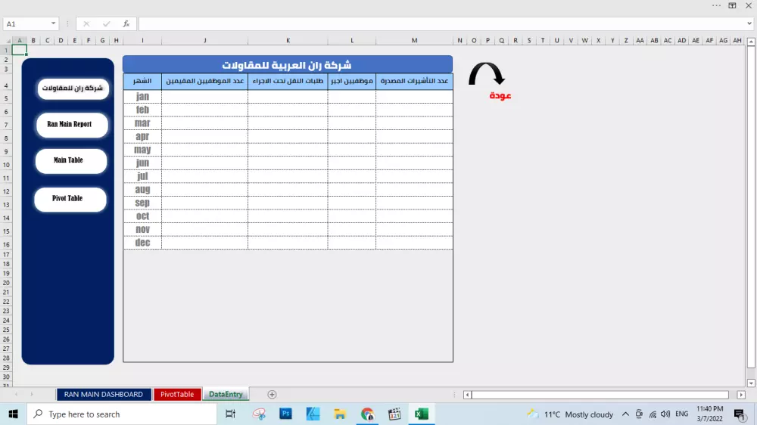
Task: Click موظفين اجير header cell
Action: [x=352, y=81]
